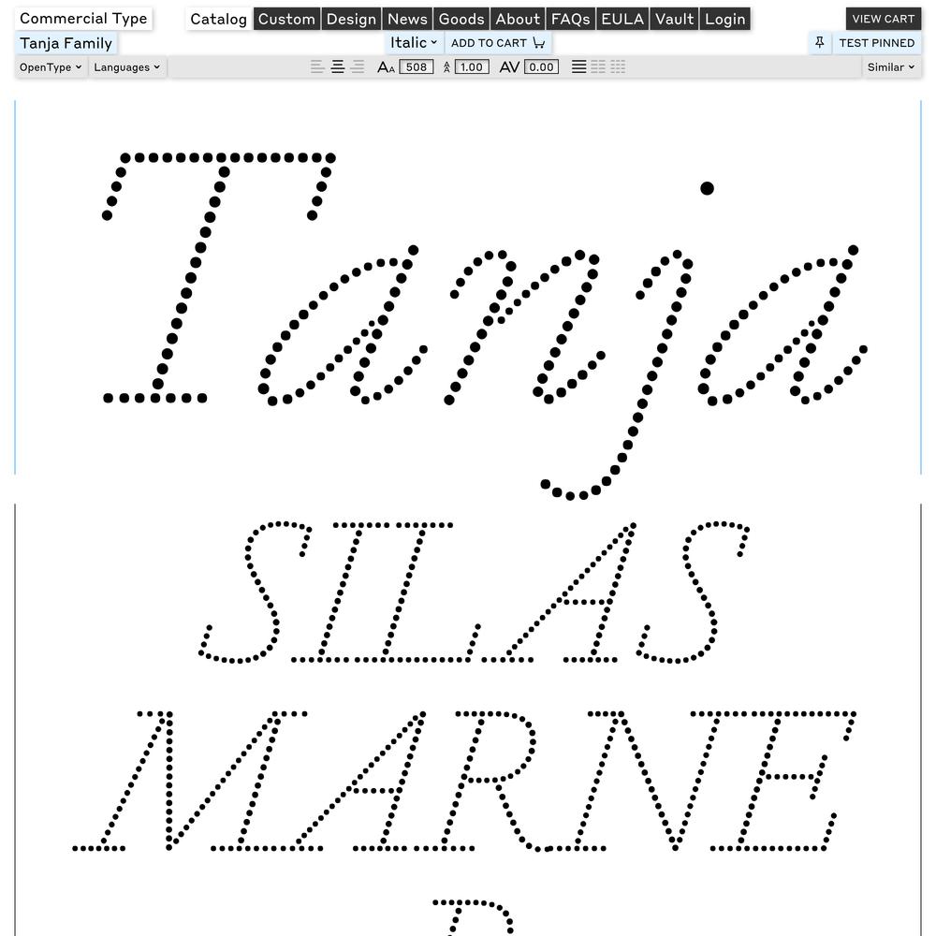936x936 pixels.
Task: Add the font to cart
Action: (498, 42)
